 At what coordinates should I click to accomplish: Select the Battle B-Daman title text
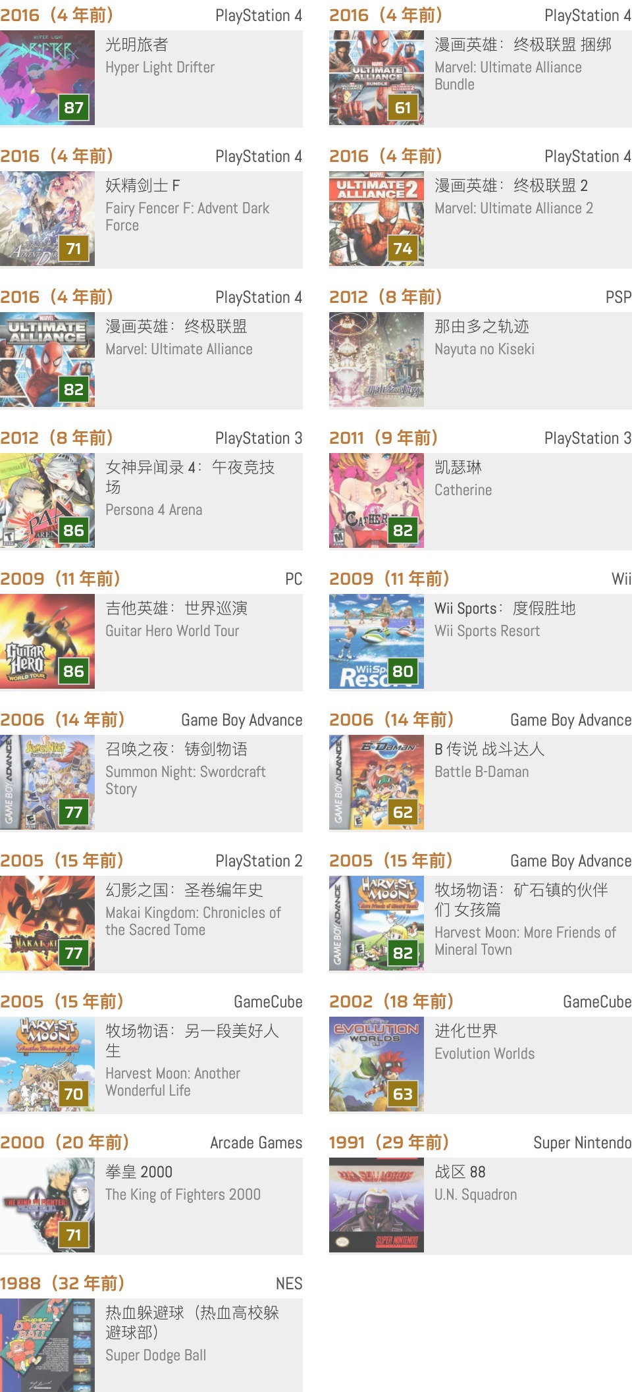tap(482, 772)
